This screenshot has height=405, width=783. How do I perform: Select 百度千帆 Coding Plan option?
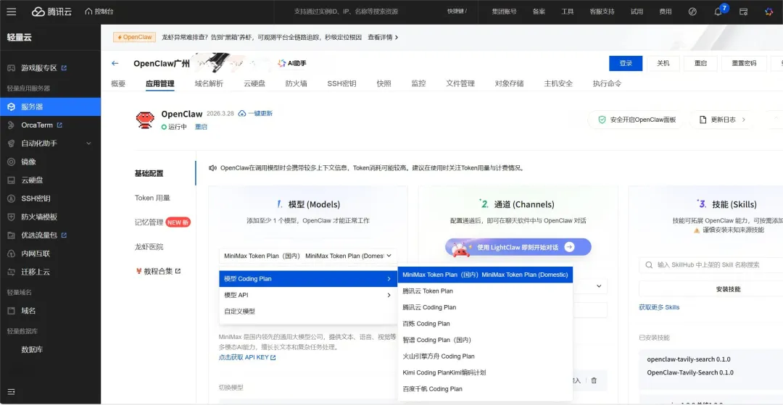point(485,389)
